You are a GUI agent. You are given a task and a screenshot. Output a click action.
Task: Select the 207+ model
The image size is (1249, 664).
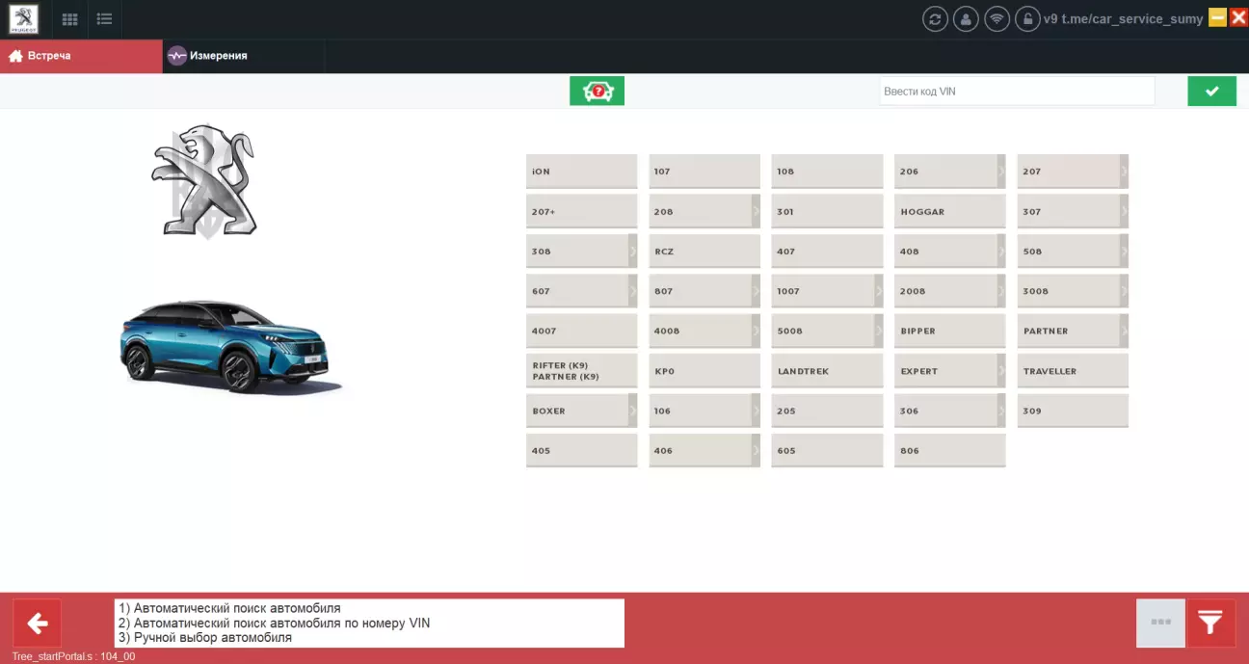(581, 212)
